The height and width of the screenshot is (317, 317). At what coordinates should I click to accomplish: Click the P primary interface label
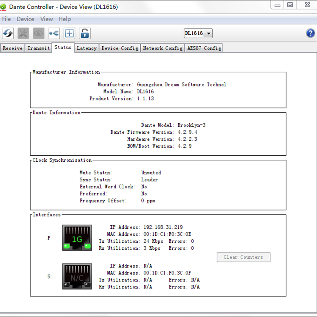(49, 238)
